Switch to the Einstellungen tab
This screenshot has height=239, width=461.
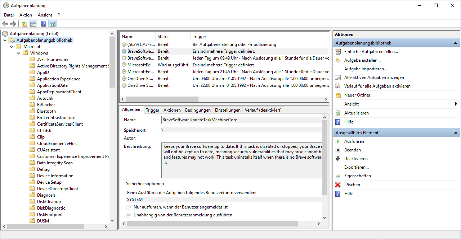point(228,110)
